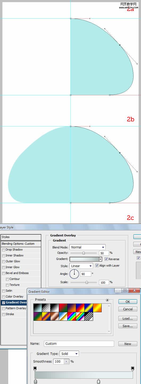Tick the Inner Glow checkbox
Viewport: 141px width, 384px height.
3,267
